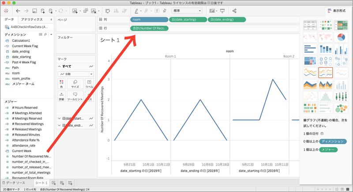Select the Attendance Rate % measure
The image size is (353, 192).
click(x=26, y=140)
